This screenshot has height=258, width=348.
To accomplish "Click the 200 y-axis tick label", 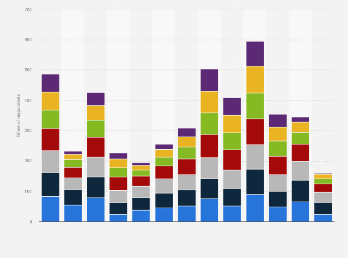I will click(28, 161).
